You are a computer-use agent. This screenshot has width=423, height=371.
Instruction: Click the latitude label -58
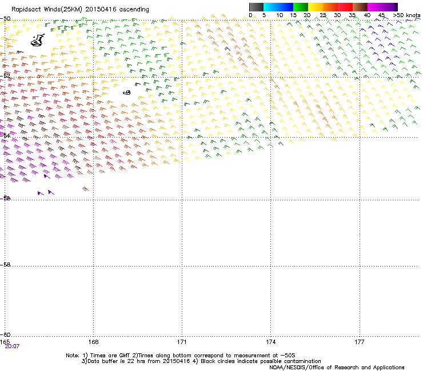5,265
